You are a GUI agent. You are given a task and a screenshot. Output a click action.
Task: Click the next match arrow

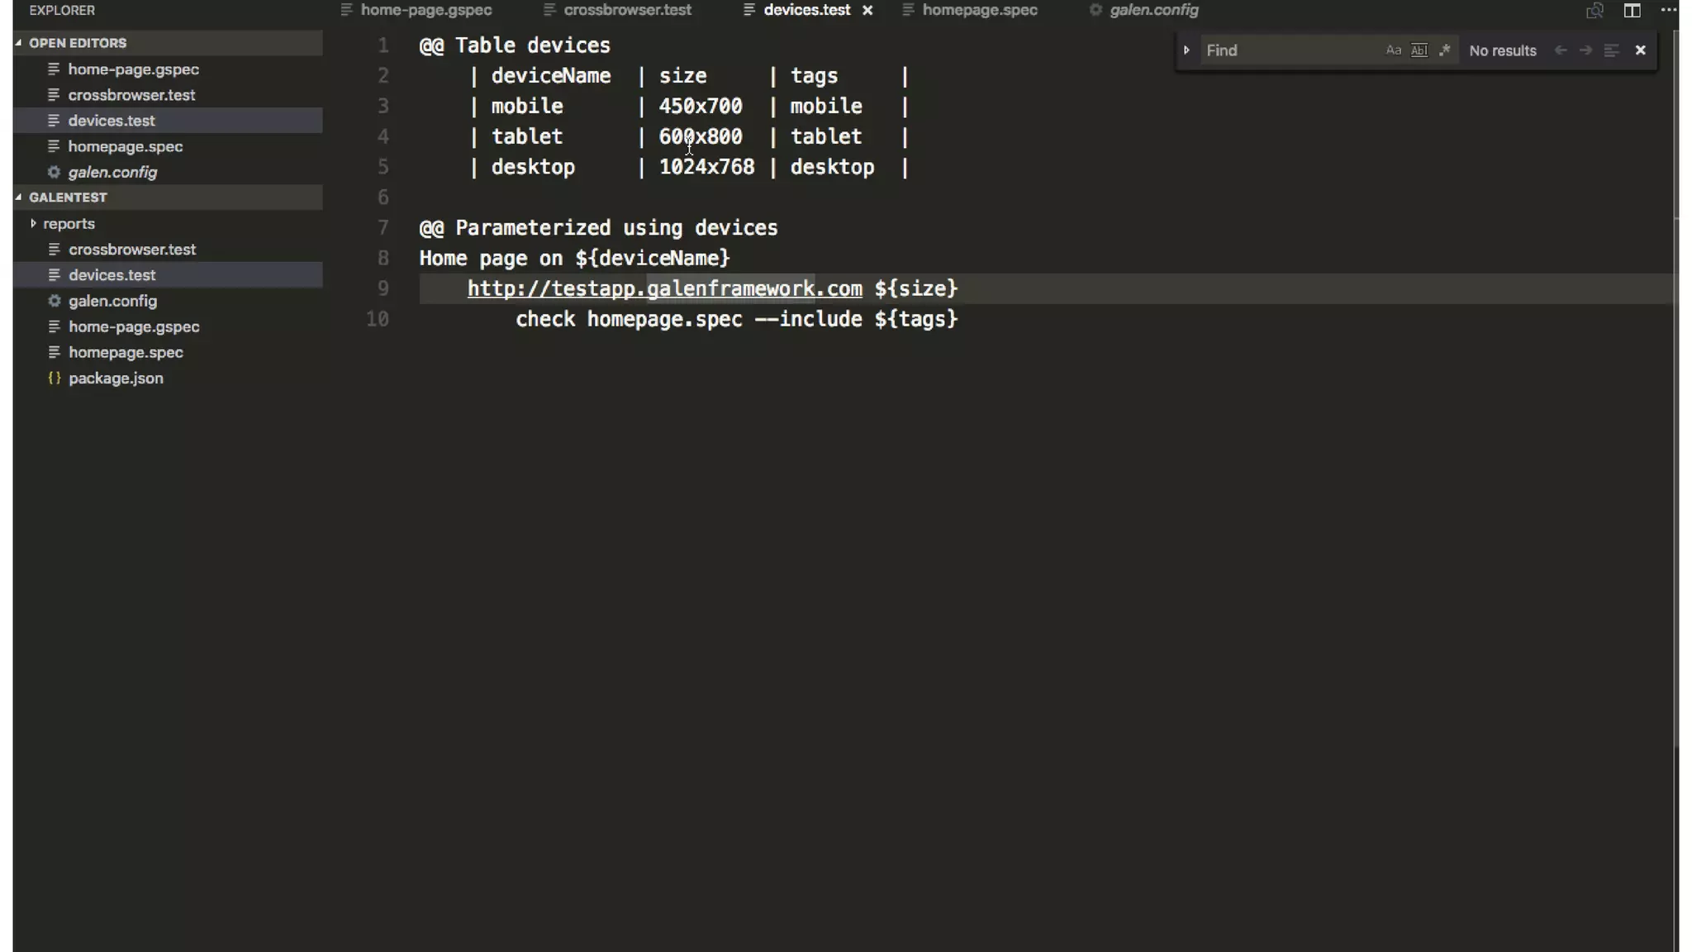pos(1585,50)
